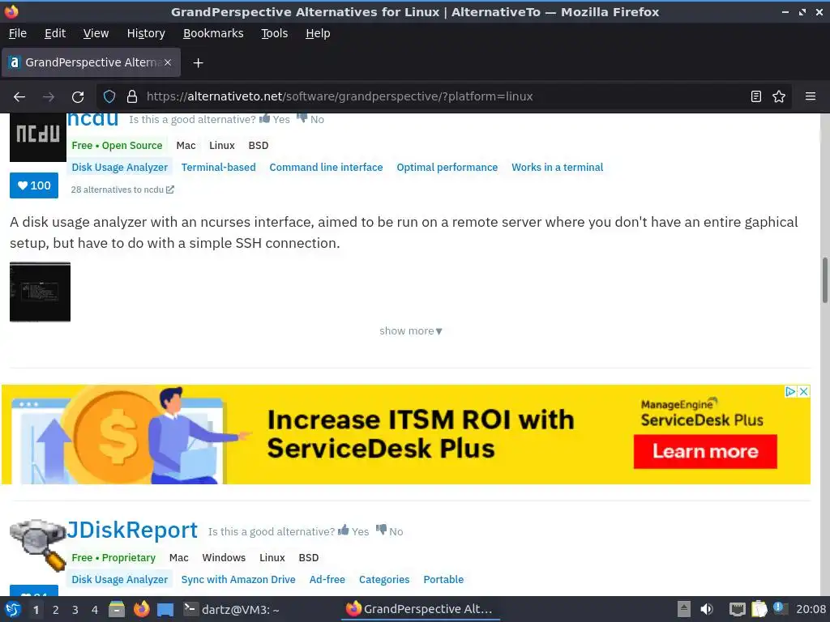830x622 pixels.
Task: Expand ncdu show more section
Action: [411, 331]
